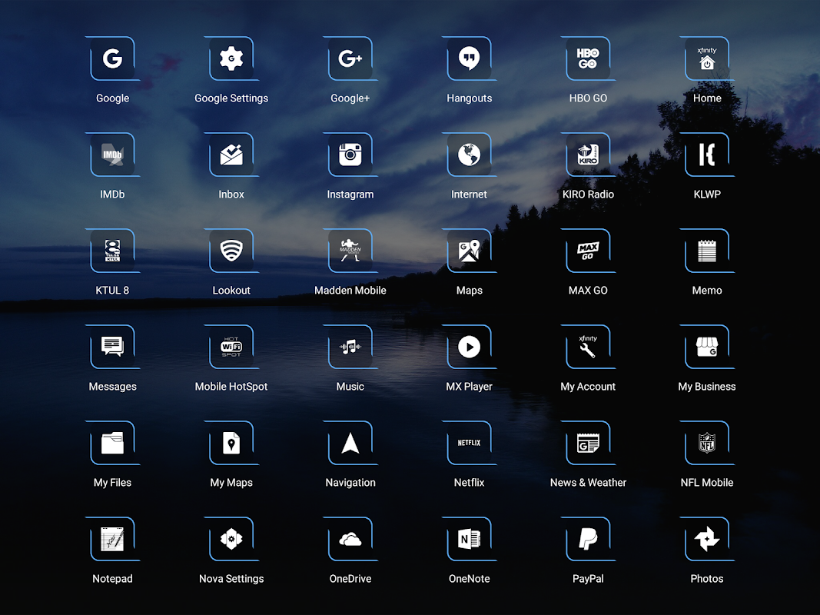Launch the KIRO Radio icon
The height and width of the screenshot is (615, 820).
588,155
